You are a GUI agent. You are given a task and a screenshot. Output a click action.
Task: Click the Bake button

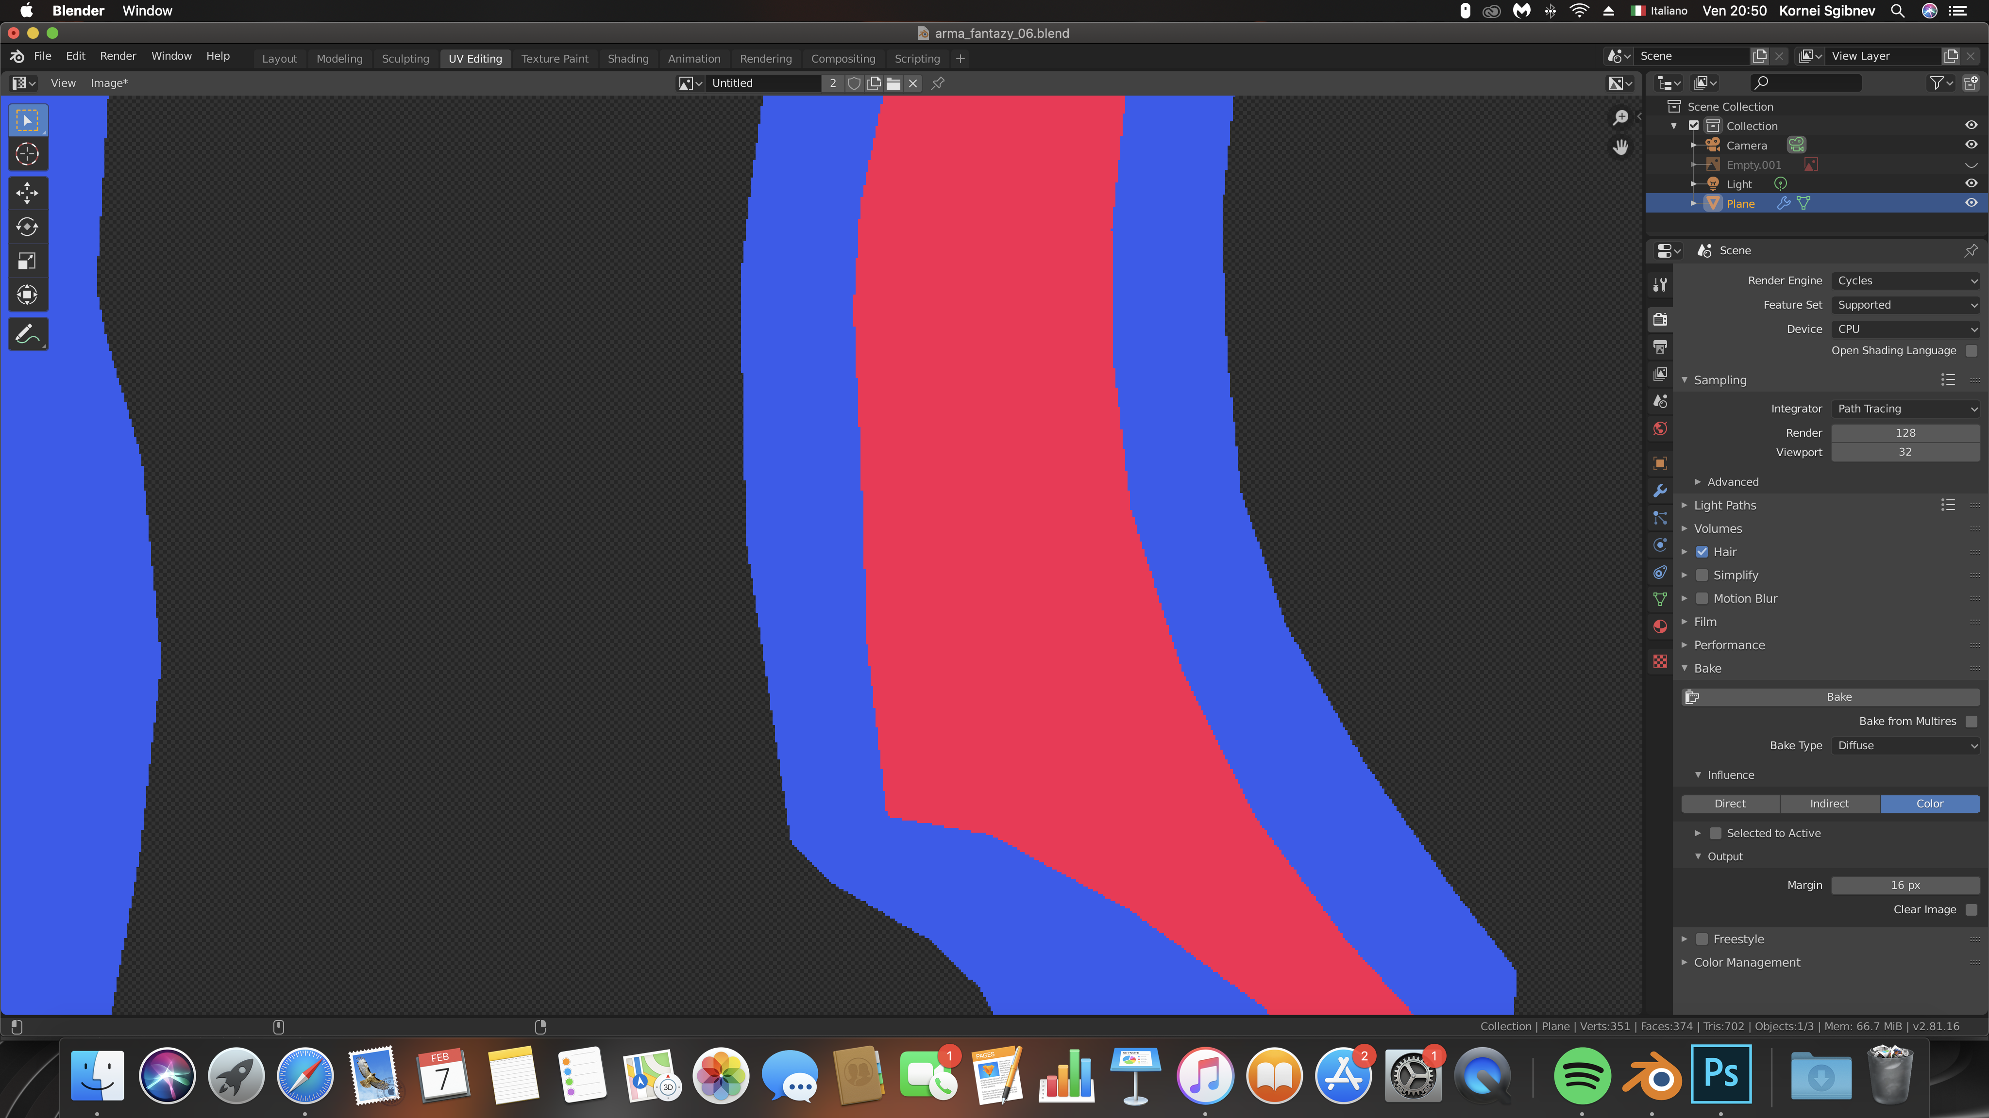(x=1837, y=697)
